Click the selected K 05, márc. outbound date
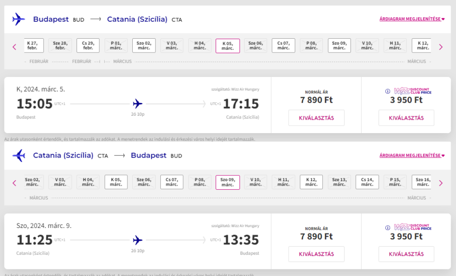Image resolution: width=456 pixels, height=276 pixels. tap(228, 46)
